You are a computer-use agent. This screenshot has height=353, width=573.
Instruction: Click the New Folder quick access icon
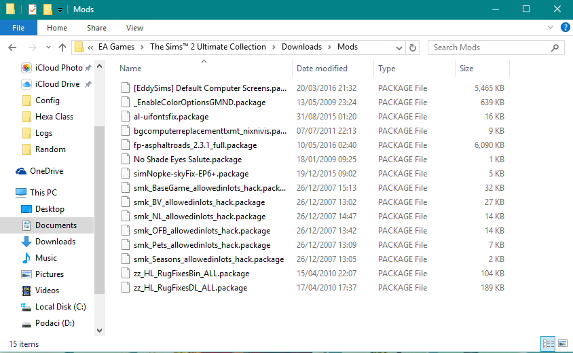coord(48,10)
